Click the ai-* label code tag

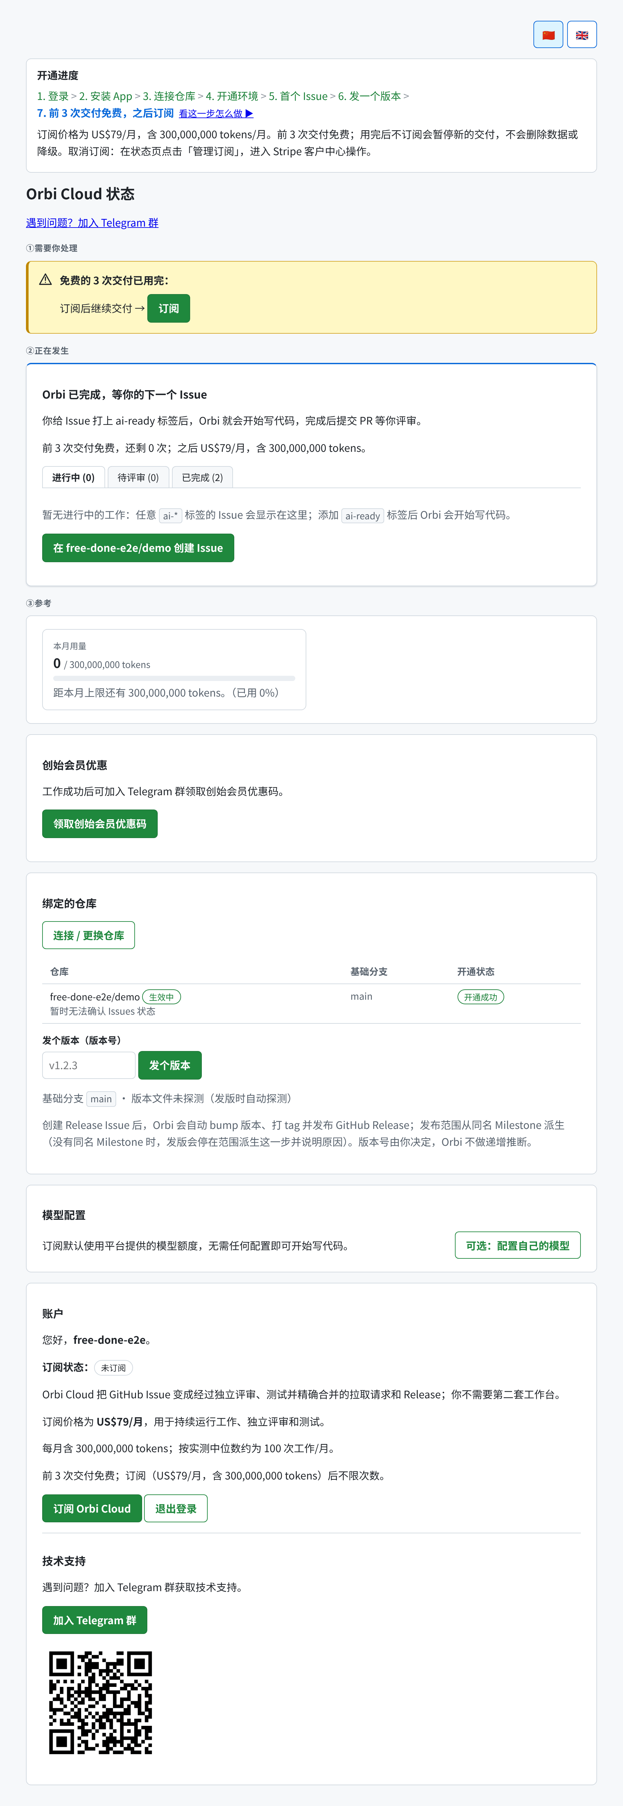[170, 515]
